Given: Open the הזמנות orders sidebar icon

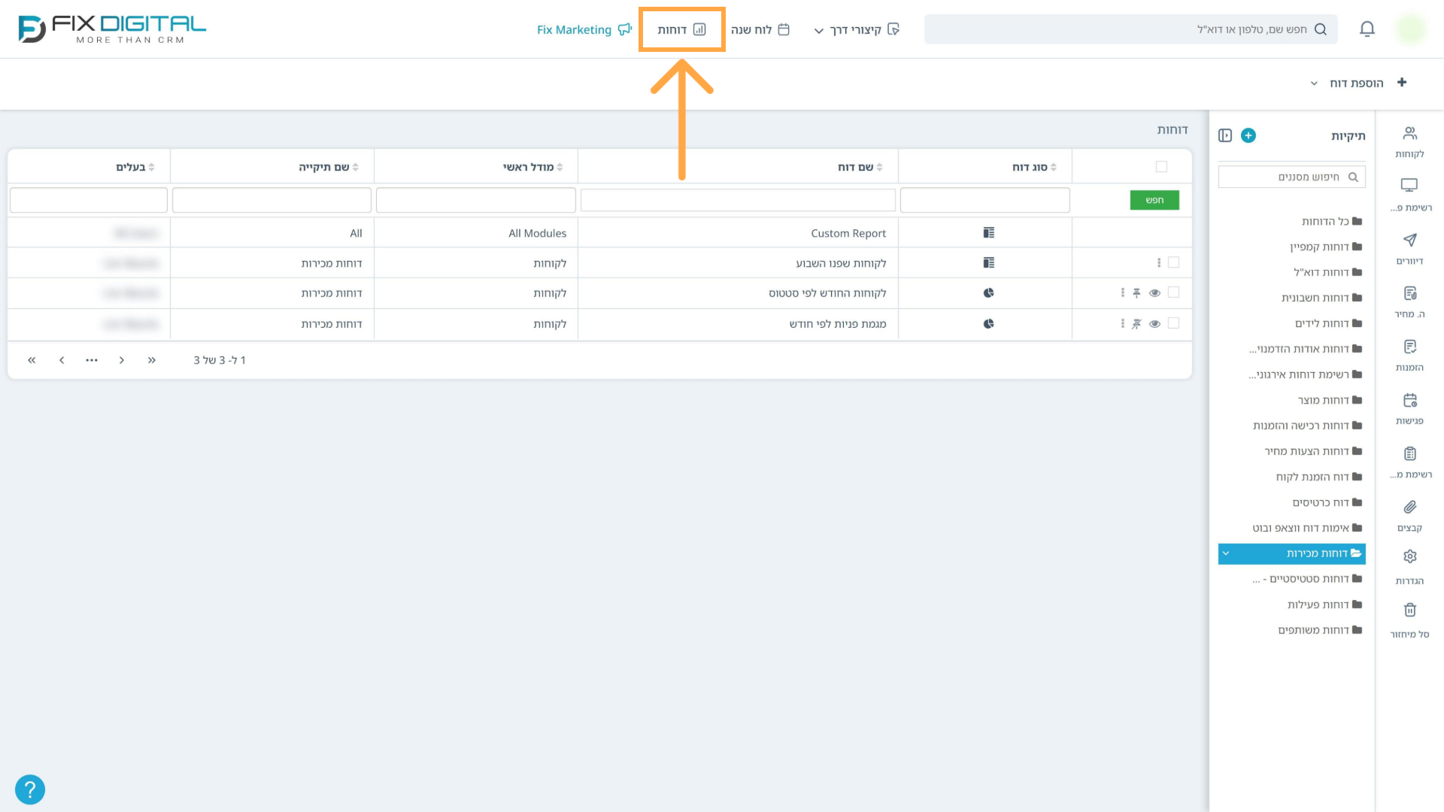Looking at the screenshot, I should click(x=1409, y=356).
